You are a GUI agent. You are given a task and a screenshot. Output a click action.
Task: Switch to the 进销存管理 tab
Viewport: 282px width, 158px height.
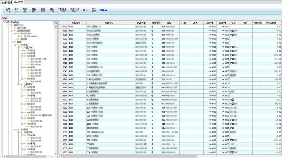click(7, 2)
